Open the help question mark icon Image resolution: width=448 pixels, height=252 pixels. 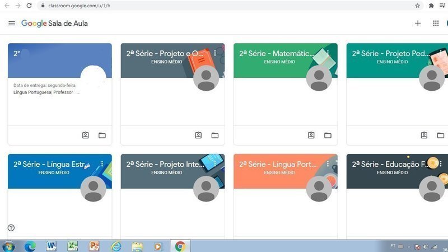(x=11, y=228)
